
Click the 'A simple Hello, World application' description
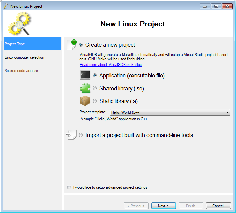click(114, 119)
